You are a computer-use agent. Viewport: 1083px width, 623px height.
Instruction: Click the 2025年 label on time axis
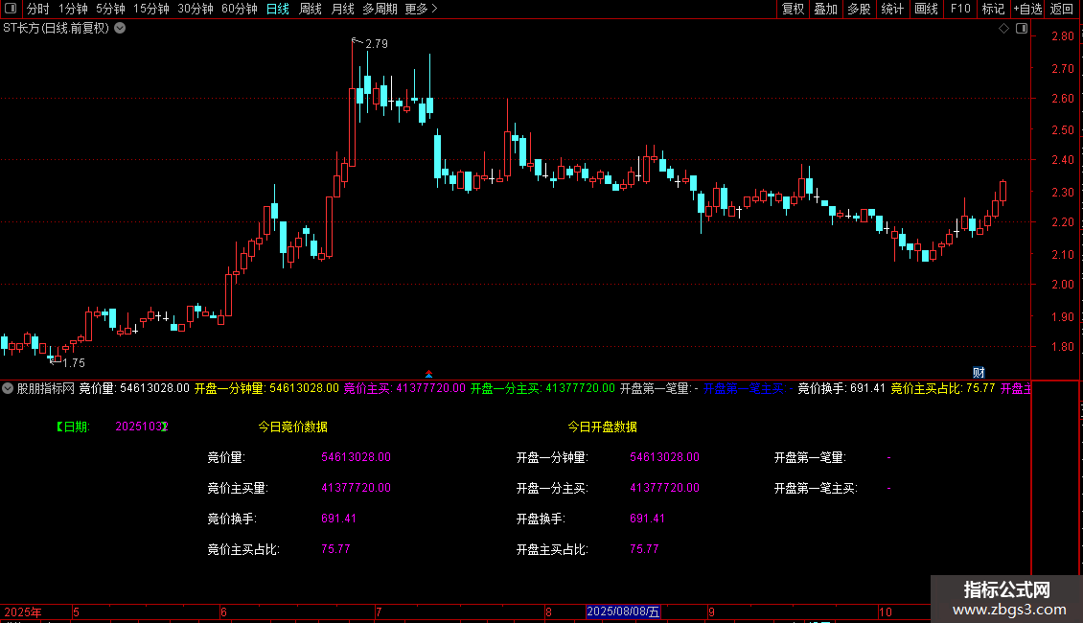click(x=23, y=611)
